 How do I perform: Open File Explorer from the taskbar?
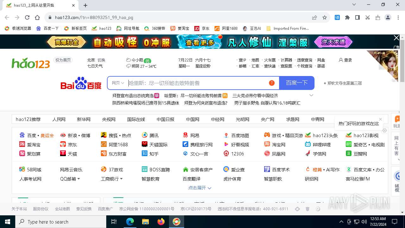tap(146, 222)
